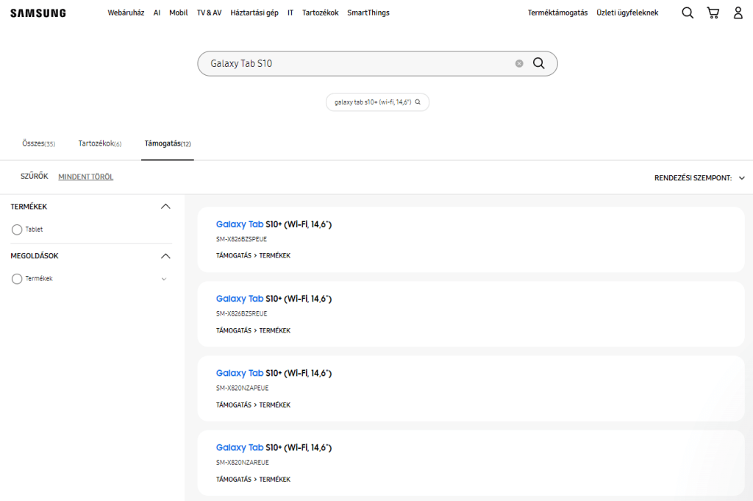The image size is (753, 501).
Task: Open site search magnifier in header
Action: [688, 13]
